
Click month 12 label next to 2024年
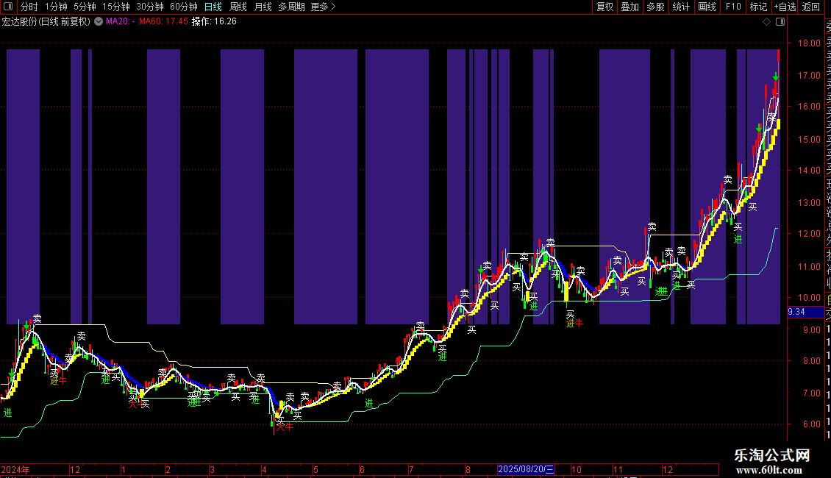(75, 469)
